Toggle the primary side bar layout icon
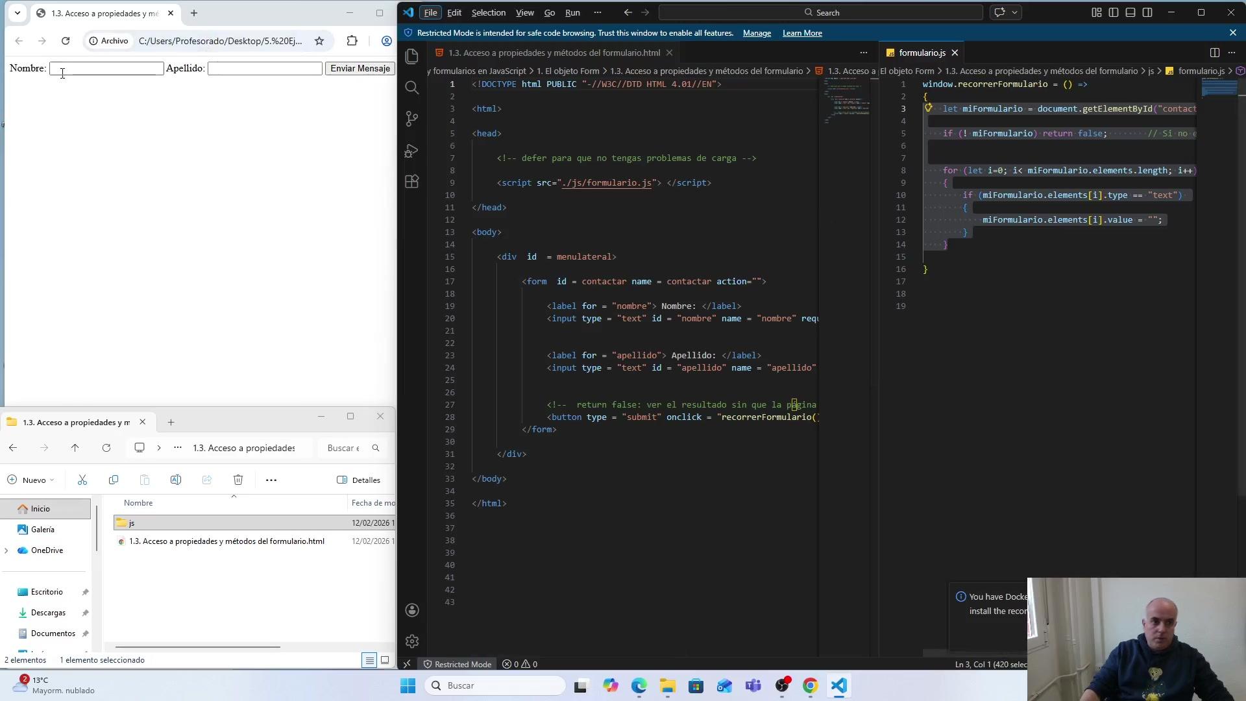1246x701 pixels. [x=1114, y=12]
